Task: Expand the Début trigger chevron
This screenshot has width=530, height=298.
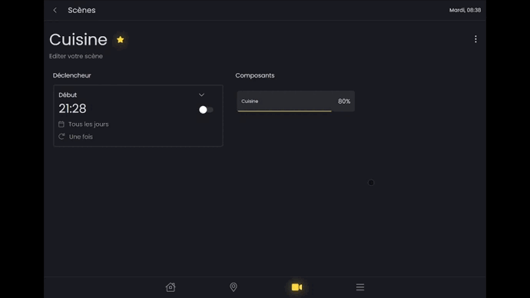Action: pos(201,95)
